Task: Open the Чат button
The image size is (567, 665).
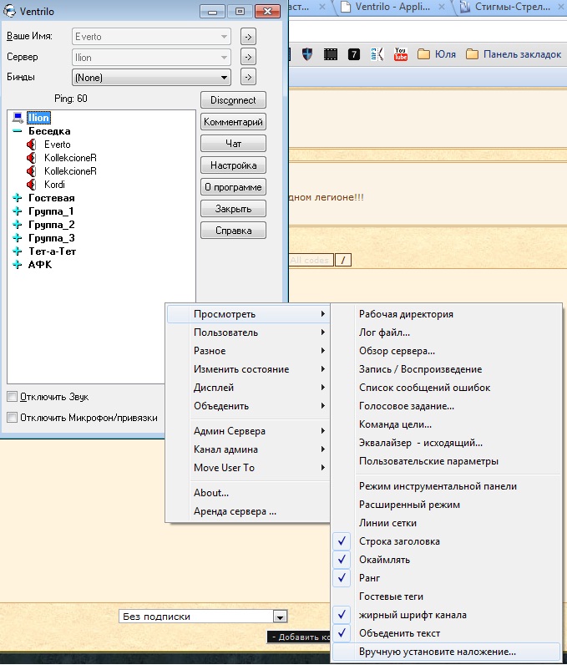Action: (x=233, y=144)
